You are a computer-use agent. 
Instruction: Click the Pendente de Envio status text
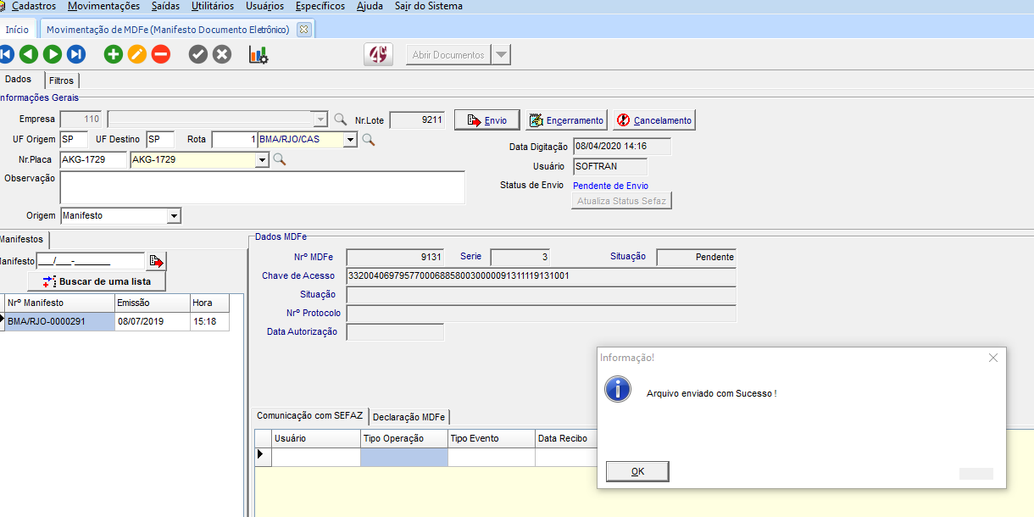point(611,186)
